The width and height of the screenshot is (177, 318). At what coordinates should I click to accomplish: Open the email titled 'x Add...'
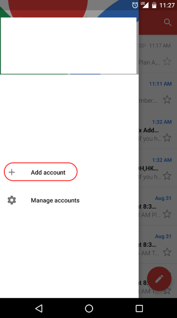(158, 130)
